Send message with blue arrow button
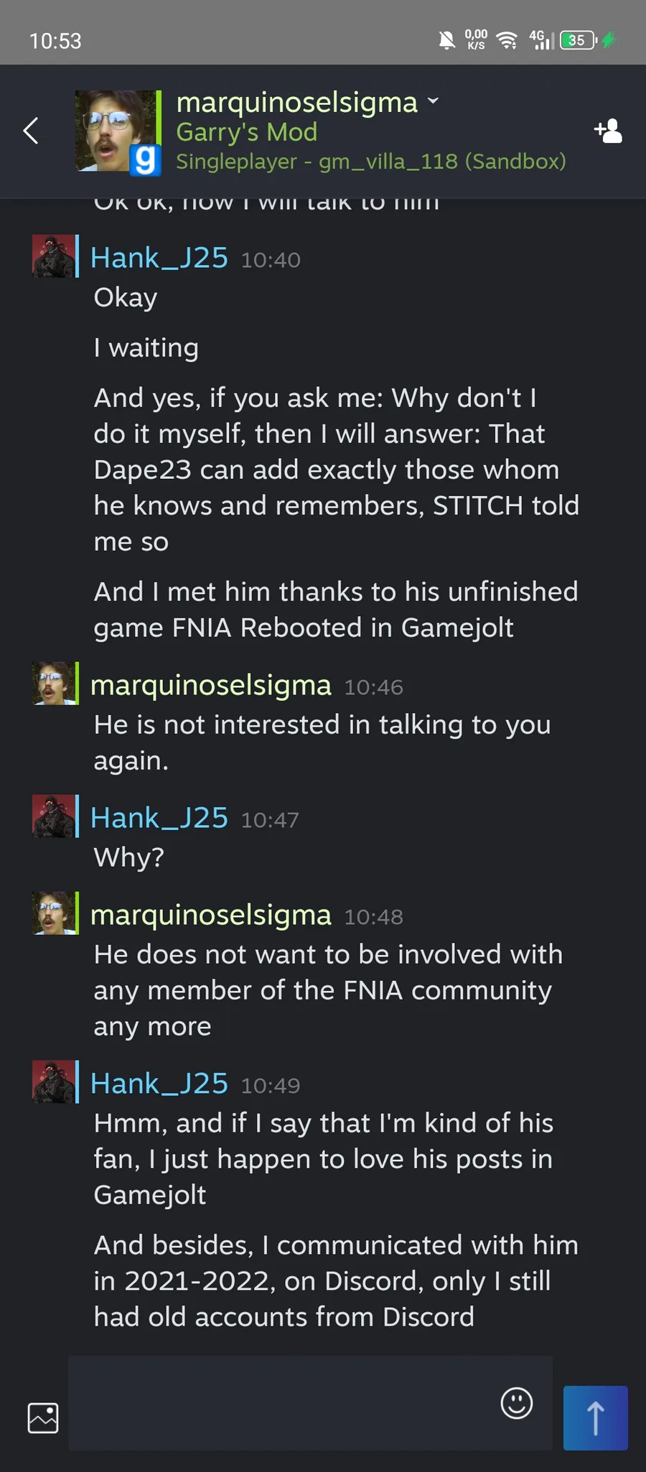The image size is (646, 1472). coord(596,1417)
